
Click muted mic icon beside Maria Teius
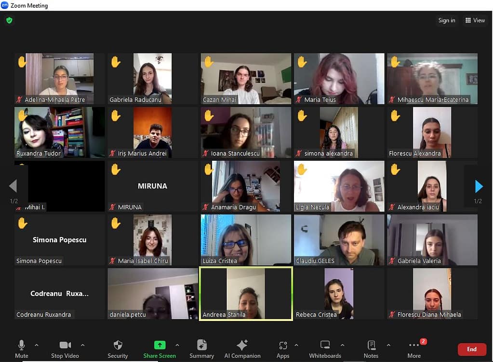(x=299, y=100)
